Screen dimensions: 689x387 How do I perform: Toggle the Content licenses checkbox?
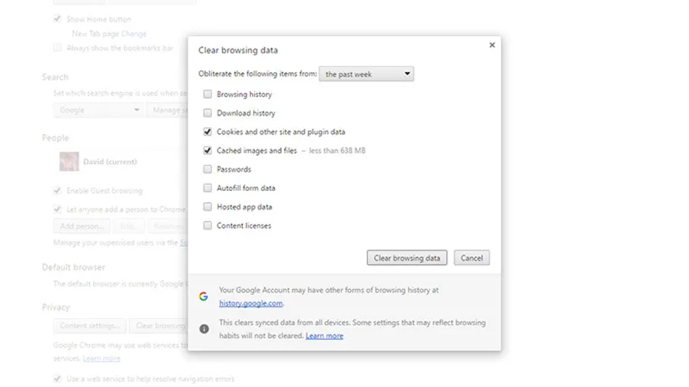207,225
